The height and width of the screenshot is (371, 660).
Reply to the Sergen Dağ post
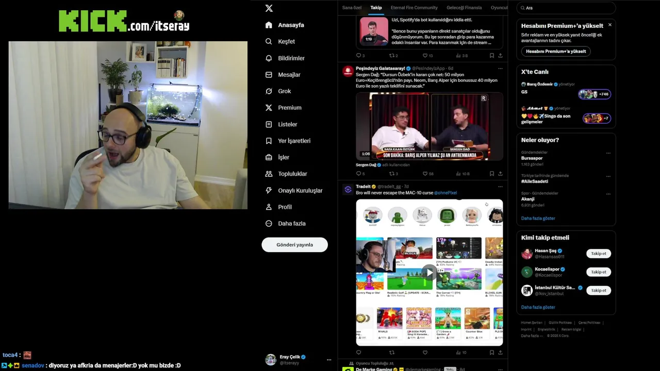(x=359, y=174)
